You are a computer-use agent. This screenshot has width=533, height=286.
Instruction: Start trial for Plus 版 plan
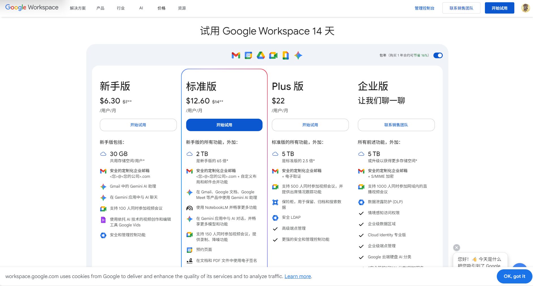coord(310,125)
